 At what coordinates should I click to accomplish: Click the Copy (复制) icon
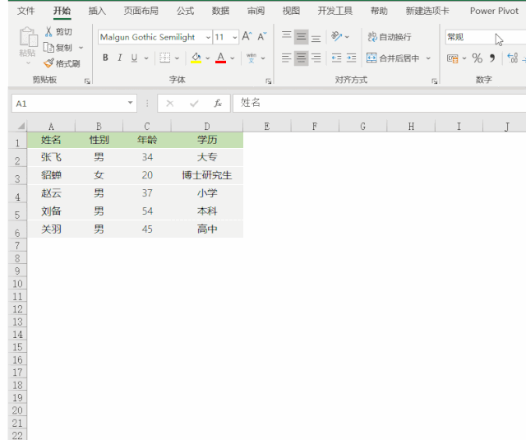click(x=48, y=48)
